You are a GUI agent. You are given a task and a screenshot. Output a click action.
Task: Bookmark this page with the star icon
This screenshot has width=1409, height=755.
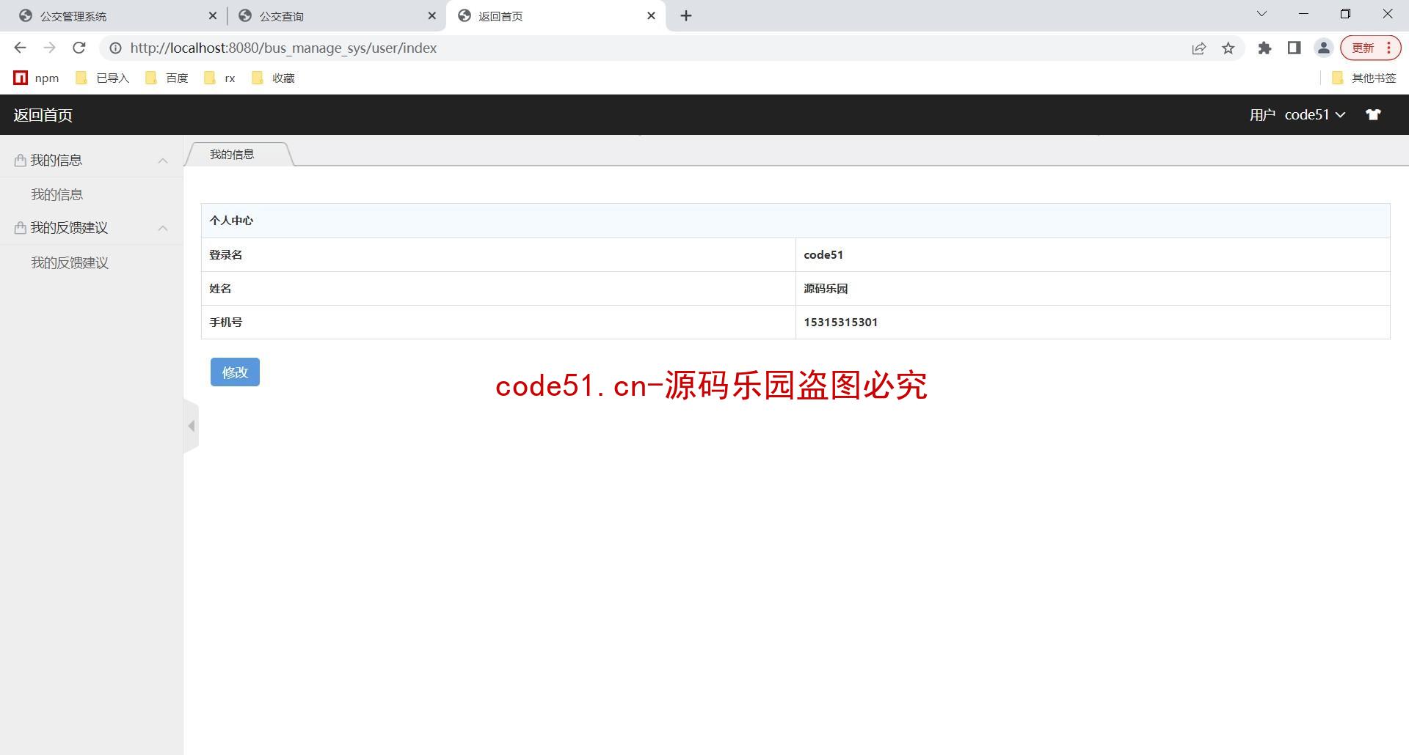pyautogui.click(x=1228, y=48)
